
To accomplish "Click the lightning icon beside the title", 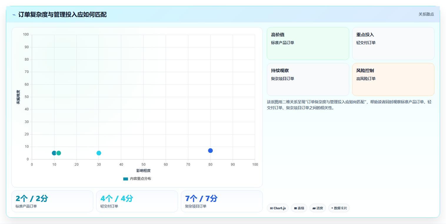I will click(x=14, y=15).
